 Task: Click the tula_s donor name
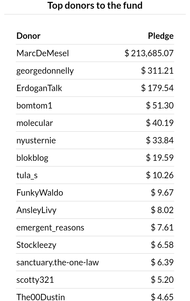[x=27, y=175]
